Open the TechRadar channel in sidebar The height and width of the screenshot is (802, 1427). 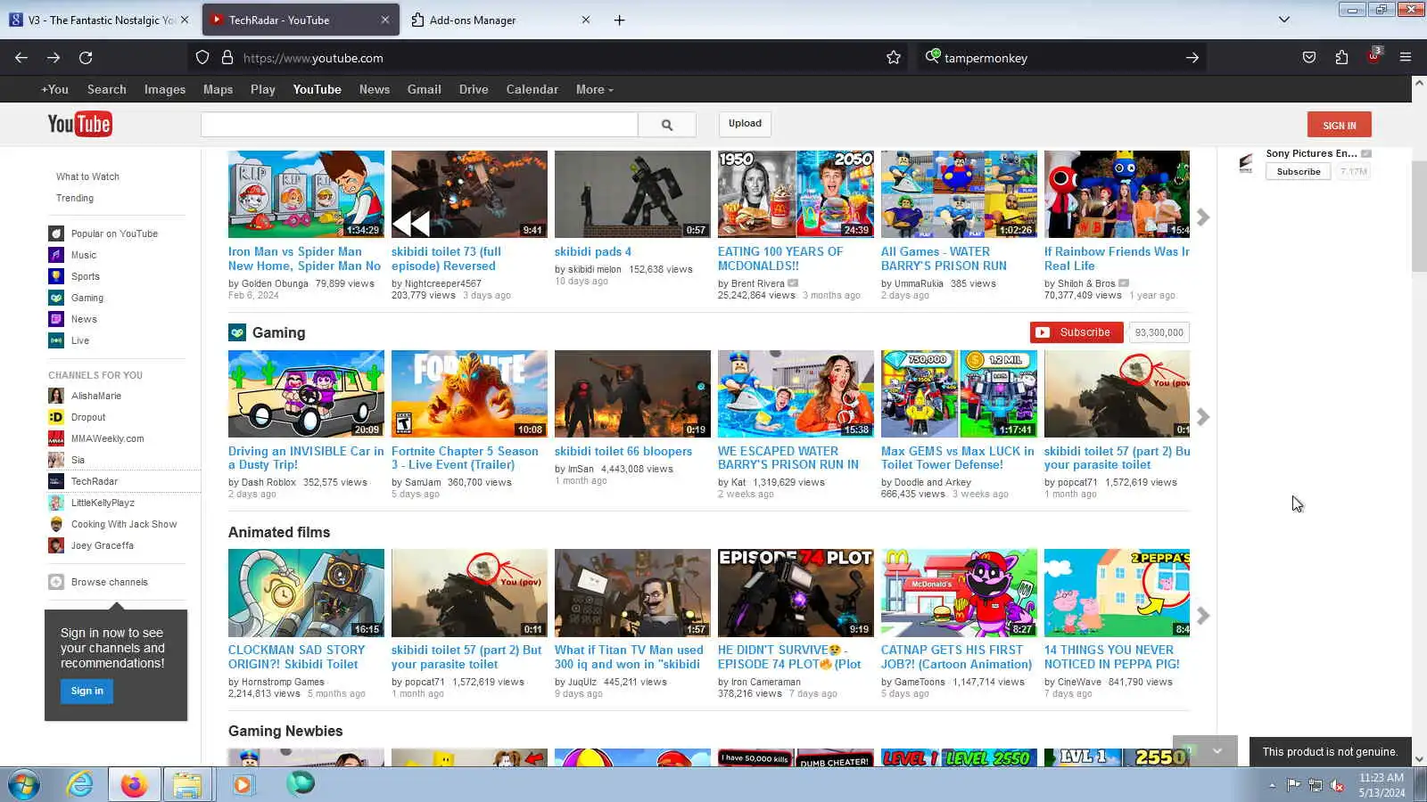(x=95, y=481)
